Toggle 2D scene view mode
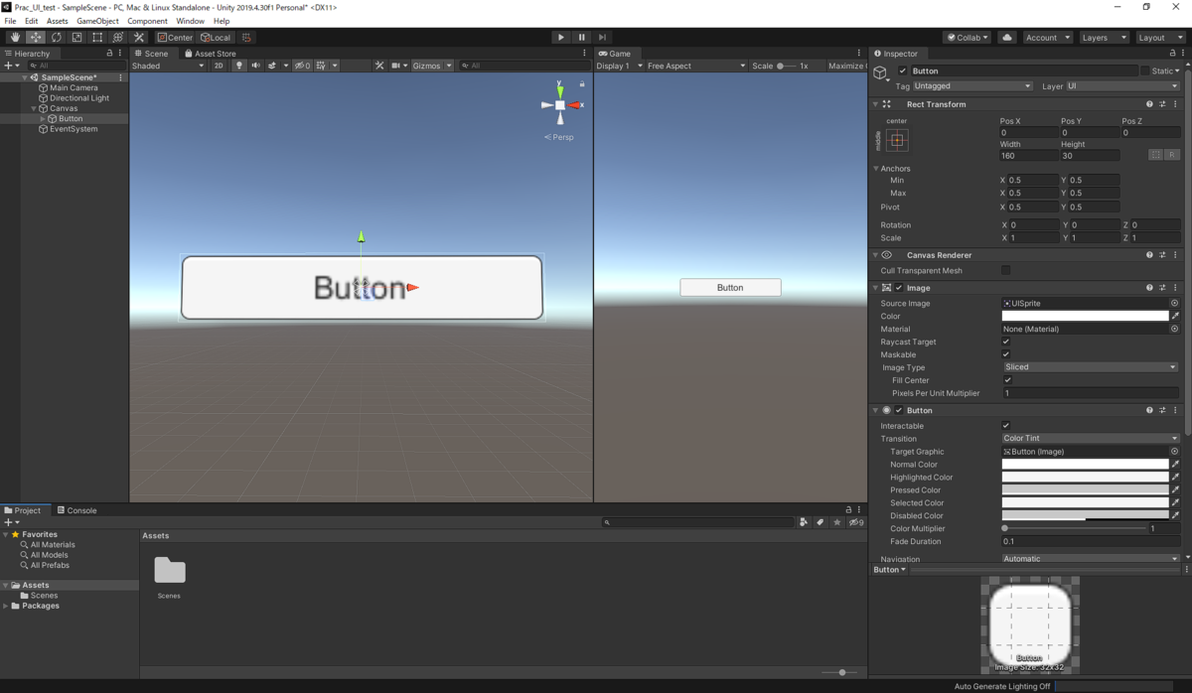This screenshot has width=1192, height=693. point(219,66)
